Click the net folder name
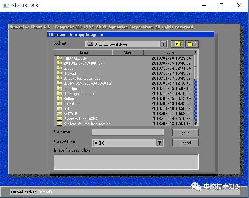 (x=66, y=108)
